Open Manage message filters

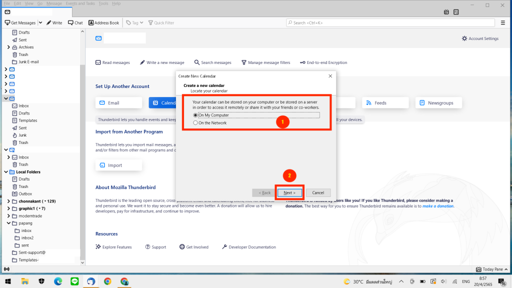[244, 62]
